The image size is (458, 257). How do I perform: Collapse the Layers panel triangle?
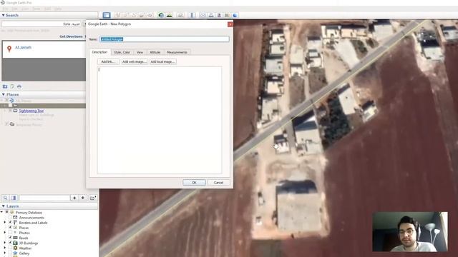coord(3,206)
